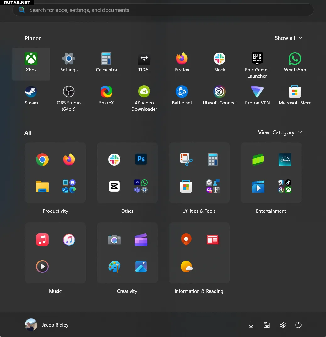Open Photoshop in Other category
The height and width of the screenshot is (337, 326).
[141, 159]
